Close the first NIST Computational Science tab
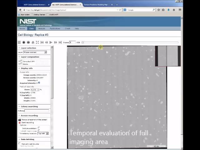Screen dimensions: 200x150 tap(49, 5)
